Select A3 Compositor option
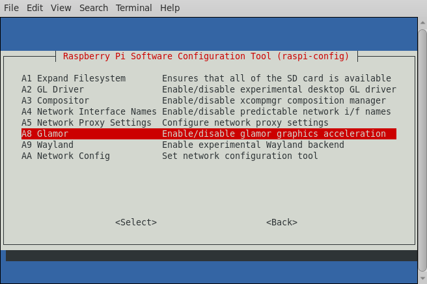This screenshot has height=284, width=427. pyautogui.click(x=209, y=100)
